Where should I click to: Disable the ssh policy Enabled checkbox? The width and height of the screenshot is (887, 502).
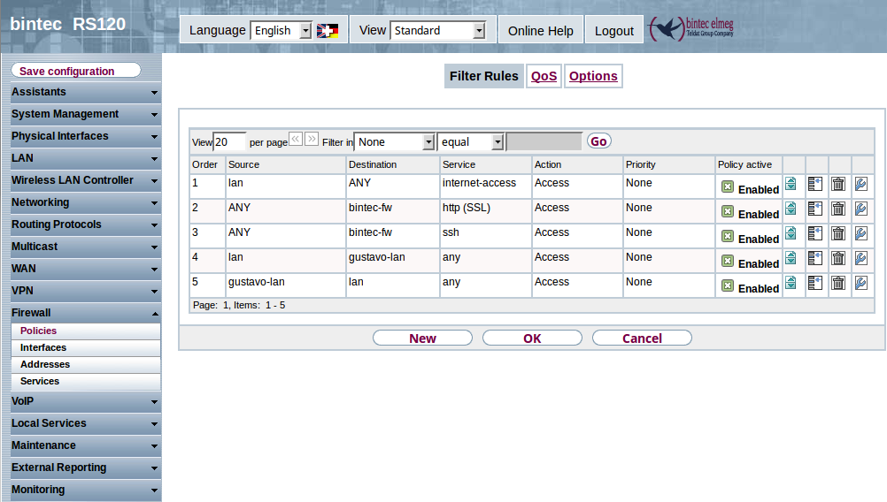tap(728, 236)
